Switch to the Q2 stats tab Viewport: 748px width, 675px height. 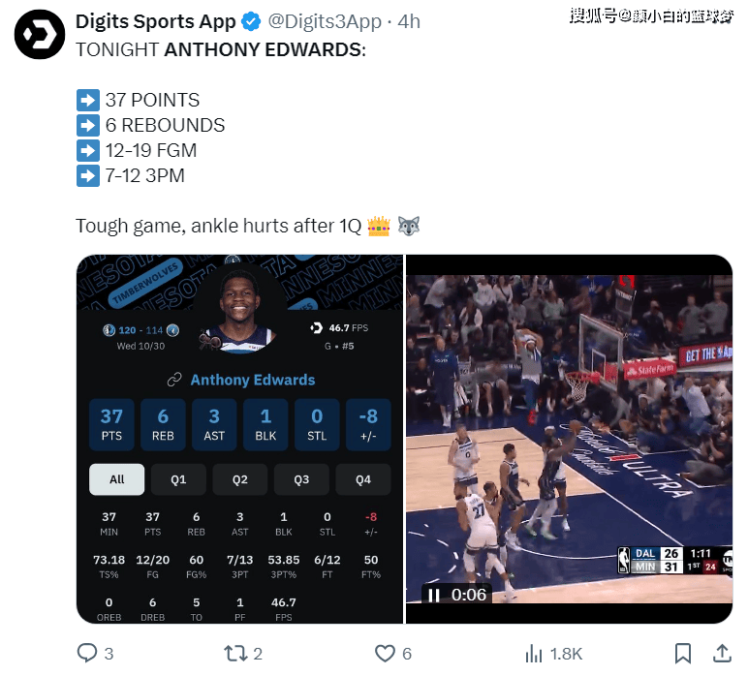tap(240, 479)
